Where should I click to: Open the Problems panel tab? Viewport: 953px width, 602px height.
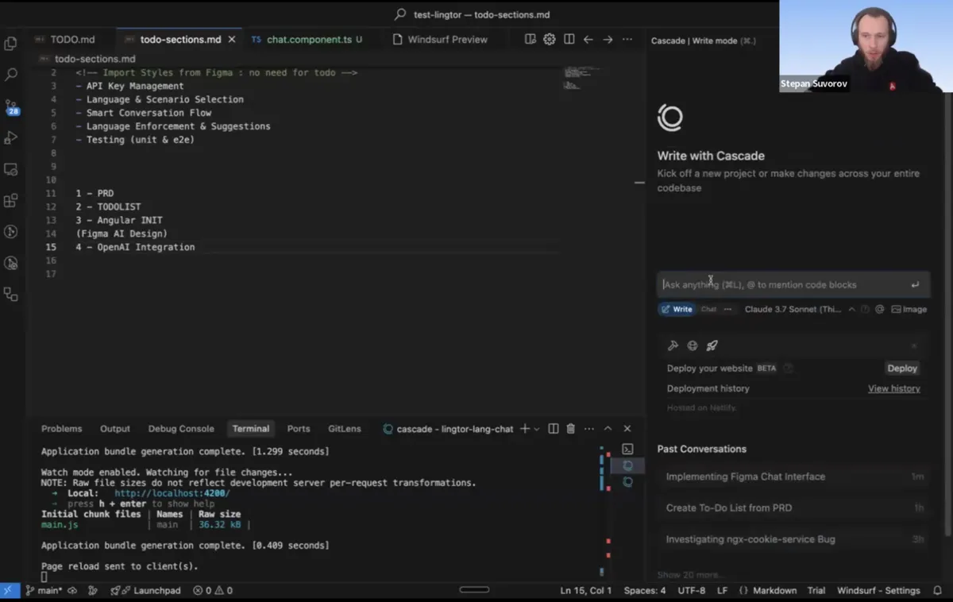pos(61,429)
